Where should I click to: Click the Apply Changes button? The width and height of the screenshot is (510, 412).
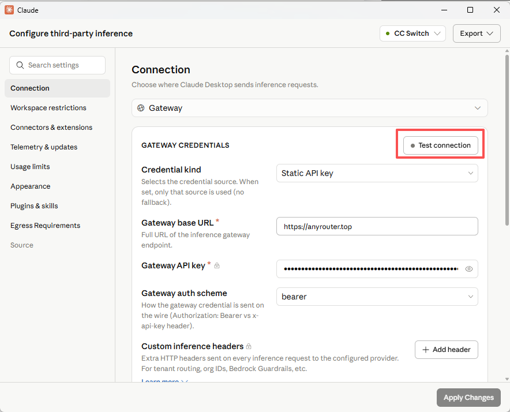pyautogui.click(x=468, y=398)
